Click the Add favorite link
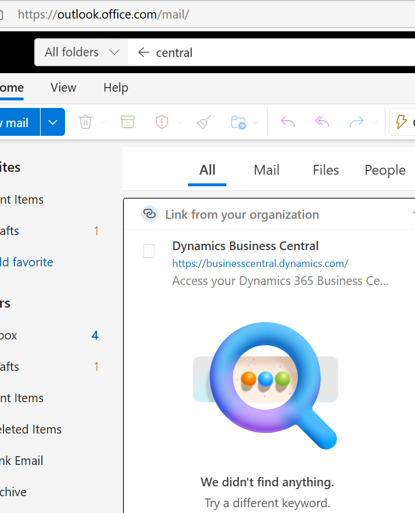415x513 pixels. click(27, 262)
